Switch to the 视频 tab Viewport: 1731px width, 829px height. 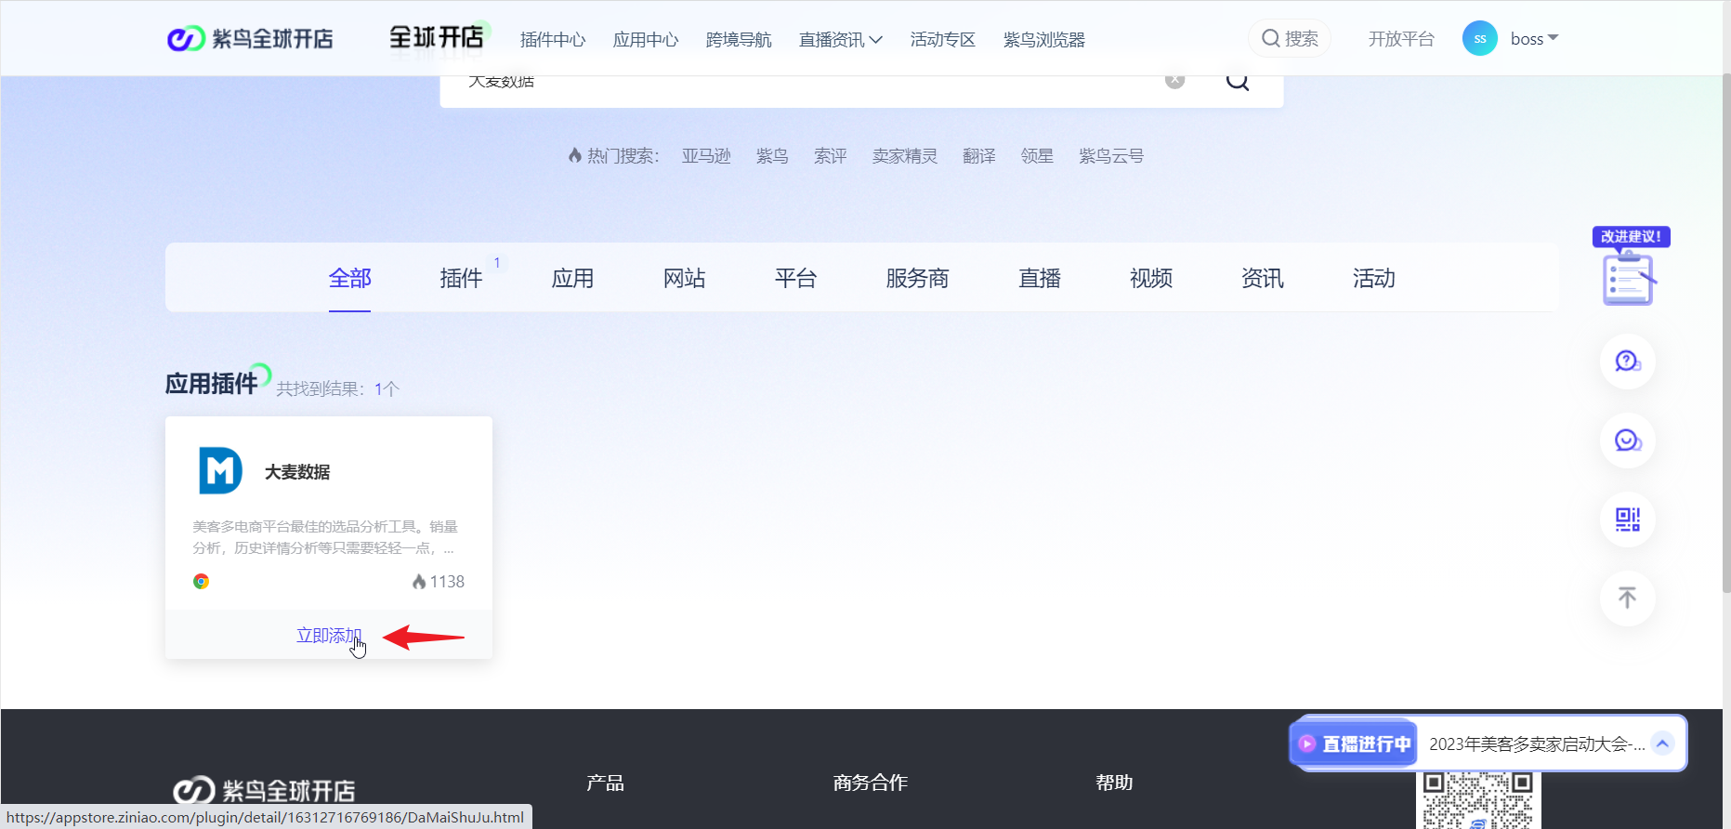coord(1151,278)
